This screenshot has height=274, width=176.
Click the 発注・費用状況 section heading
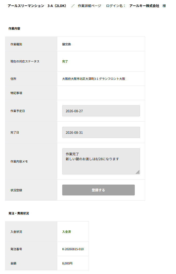[19, 213]
